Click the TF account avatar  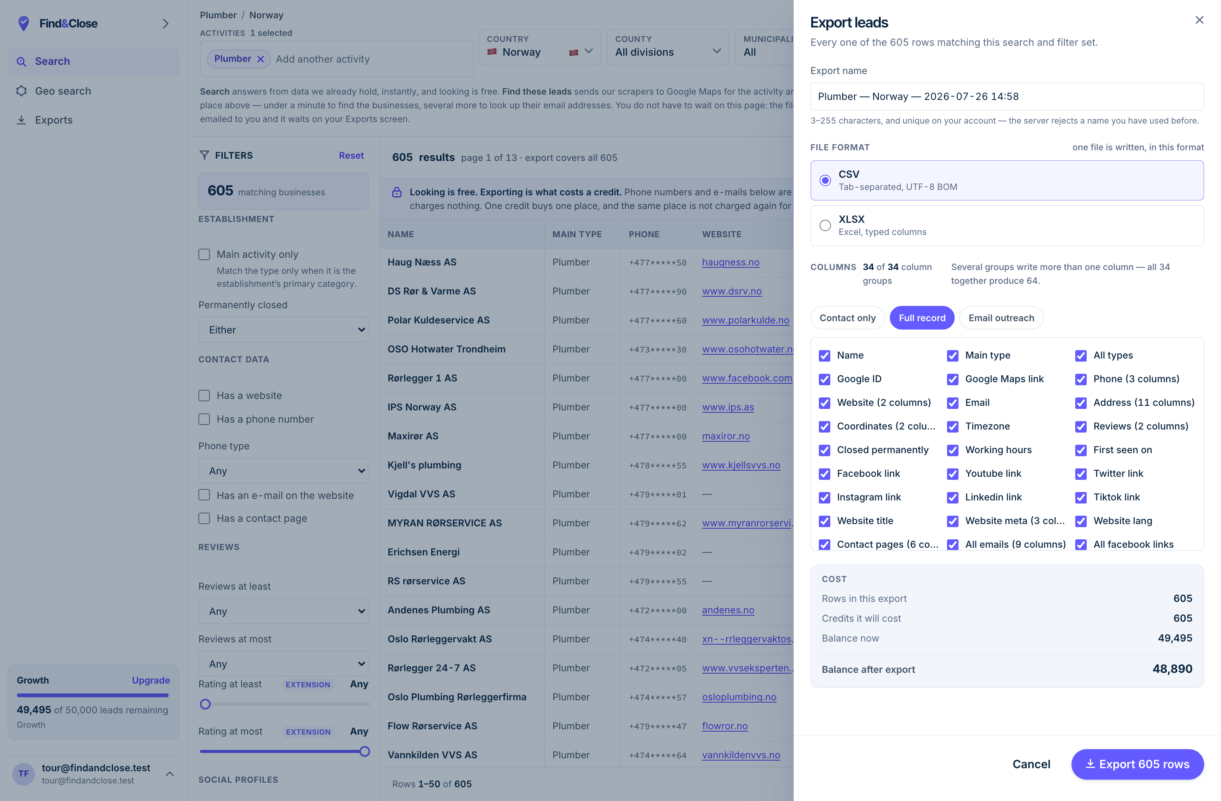click(24, 773)
